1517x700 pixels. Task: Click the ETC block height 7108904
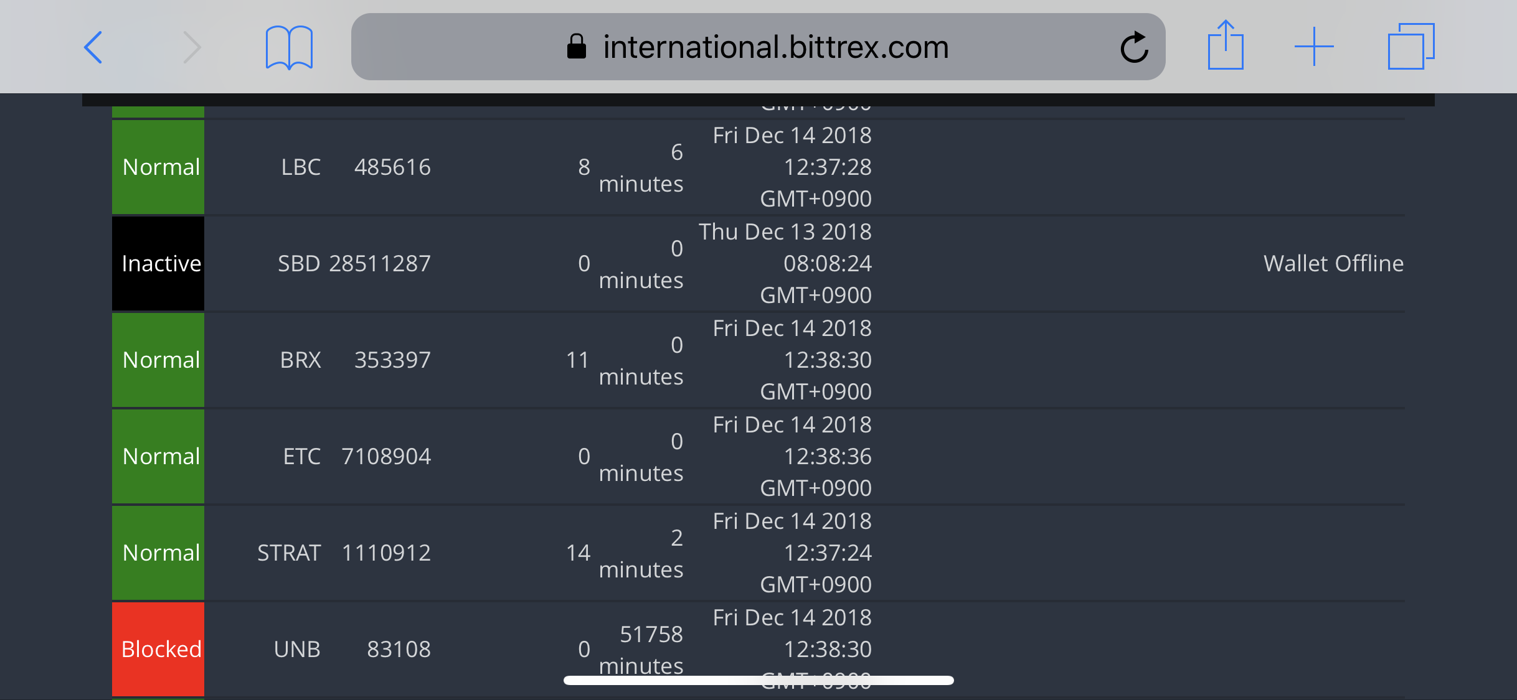(x=386, y=457)
